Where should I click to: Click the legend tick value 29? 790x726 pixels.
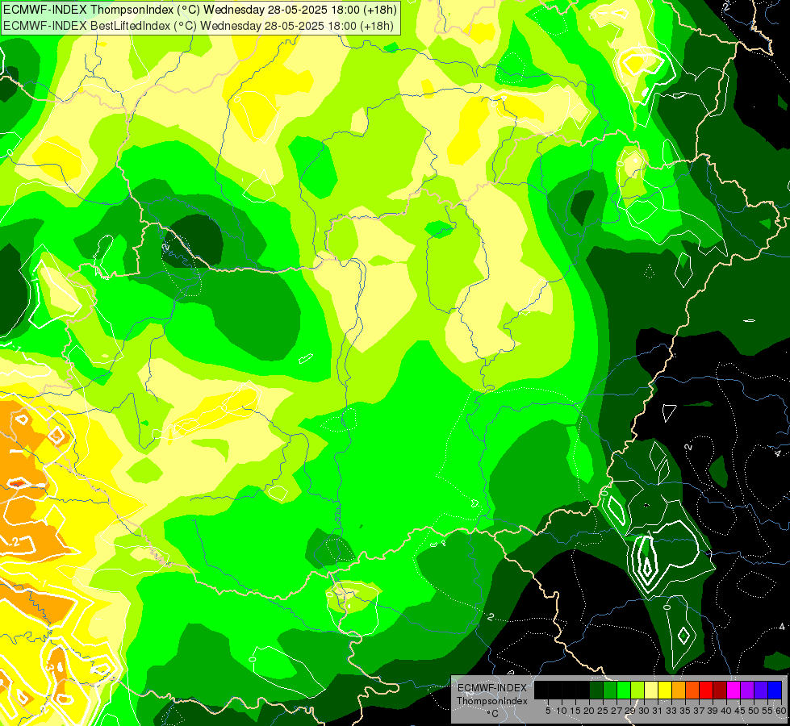(630, 711)
